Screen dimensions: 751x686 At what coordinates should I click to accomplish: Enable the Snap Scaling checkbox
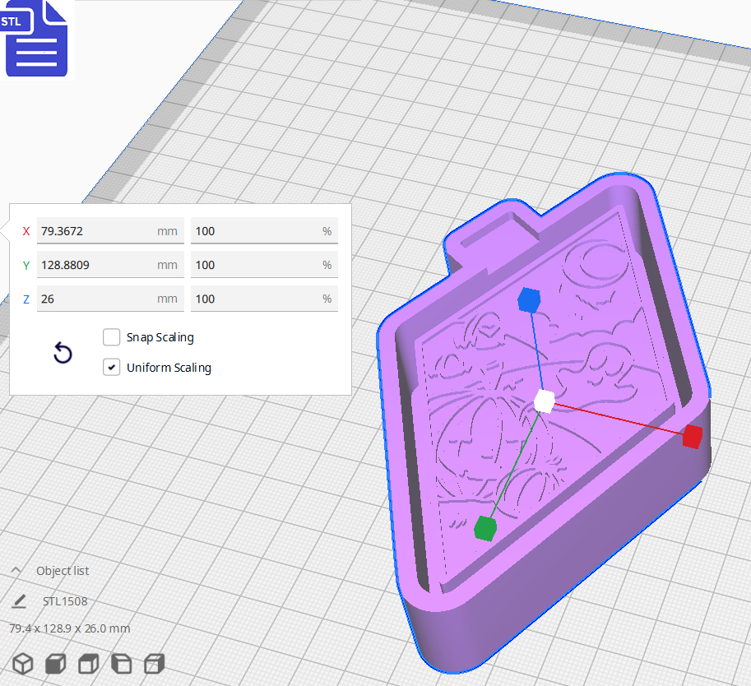112,337
